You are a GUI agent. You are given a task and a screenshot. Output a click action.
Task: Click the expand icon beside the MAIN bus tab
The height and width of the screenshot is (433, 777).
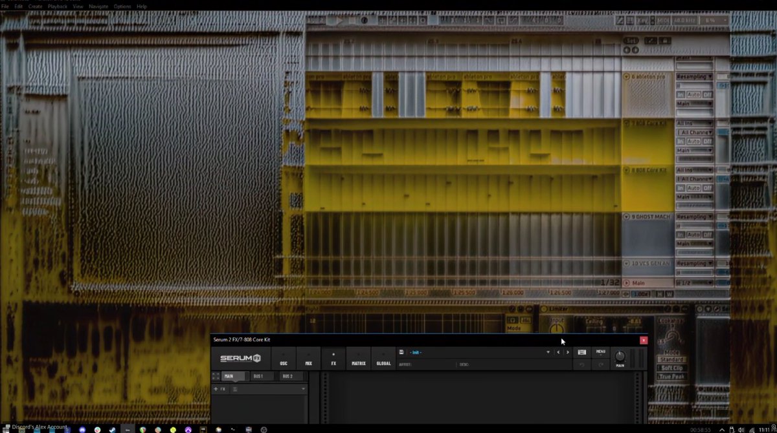215,376
